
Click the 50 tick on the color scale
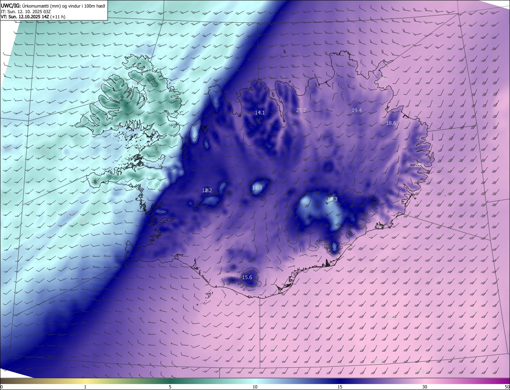[x=507, y=387]
